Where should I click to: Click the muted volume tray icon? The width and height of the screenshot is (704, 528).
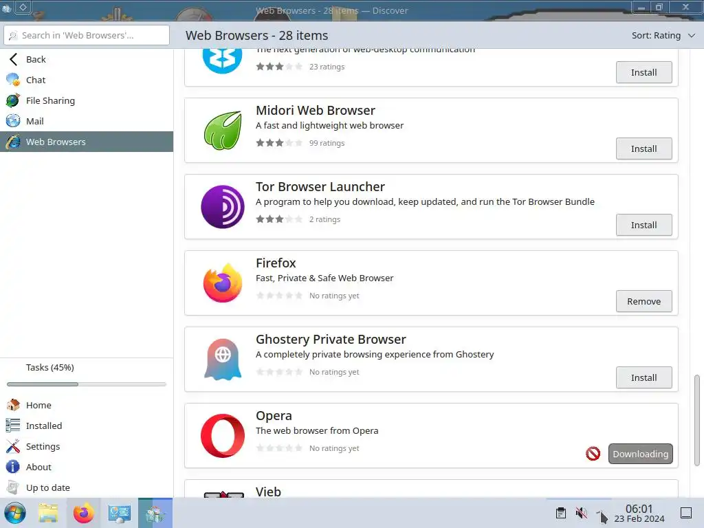582,513
